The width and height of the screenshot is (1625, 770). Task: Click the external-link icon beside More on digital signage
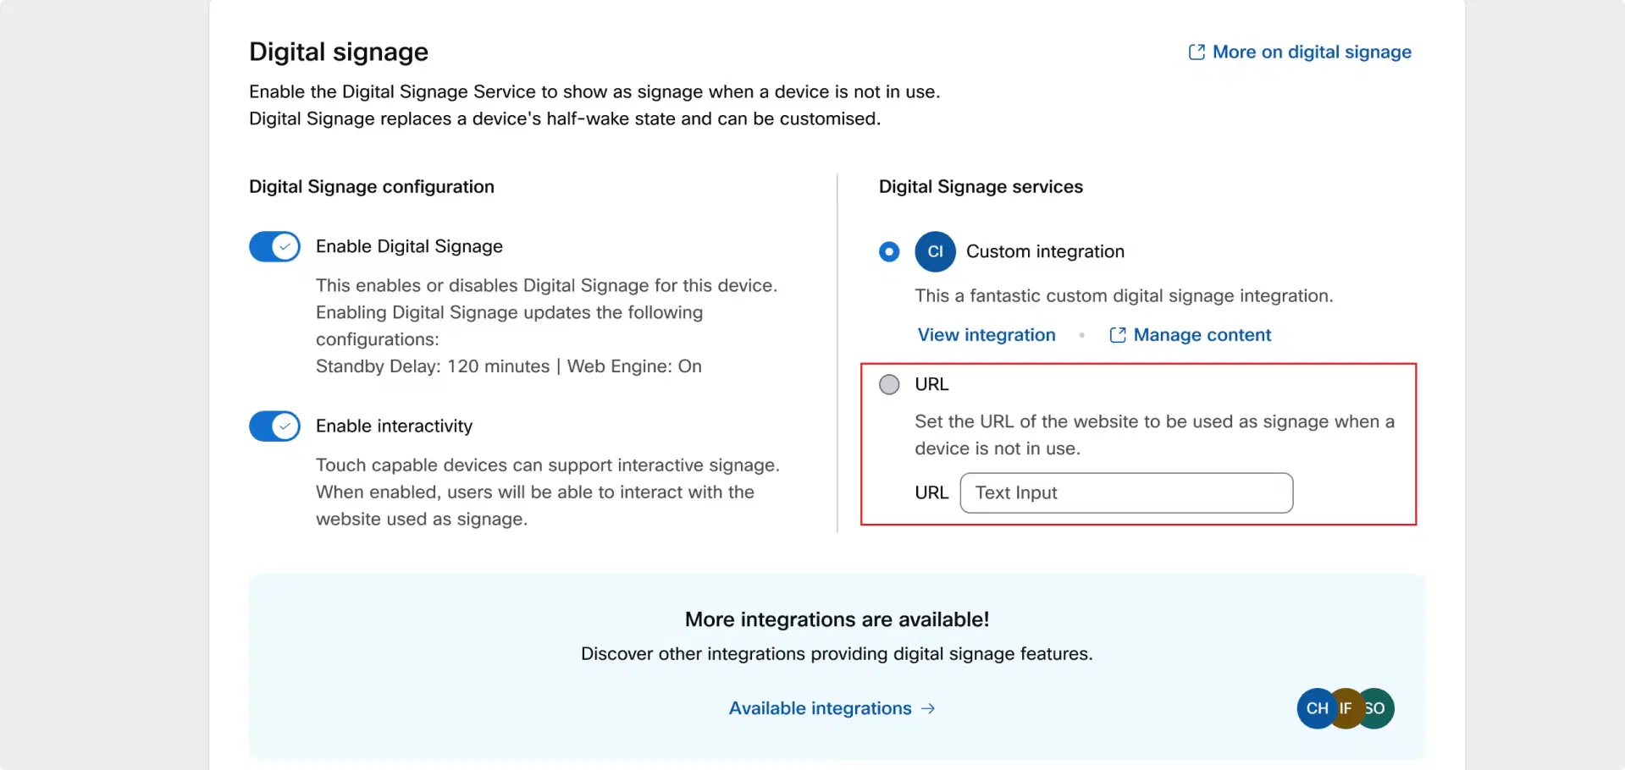(1196, 52)
